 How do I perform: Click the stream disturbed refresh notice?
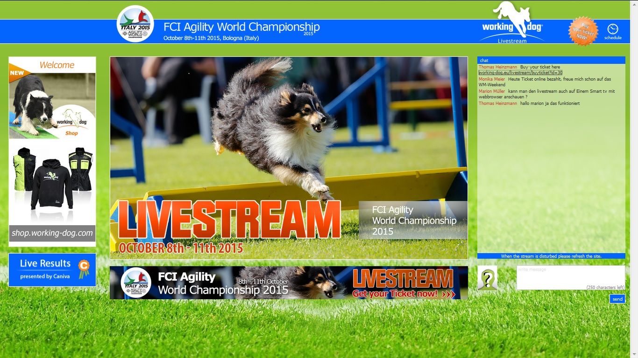click(x=551, y=256)
